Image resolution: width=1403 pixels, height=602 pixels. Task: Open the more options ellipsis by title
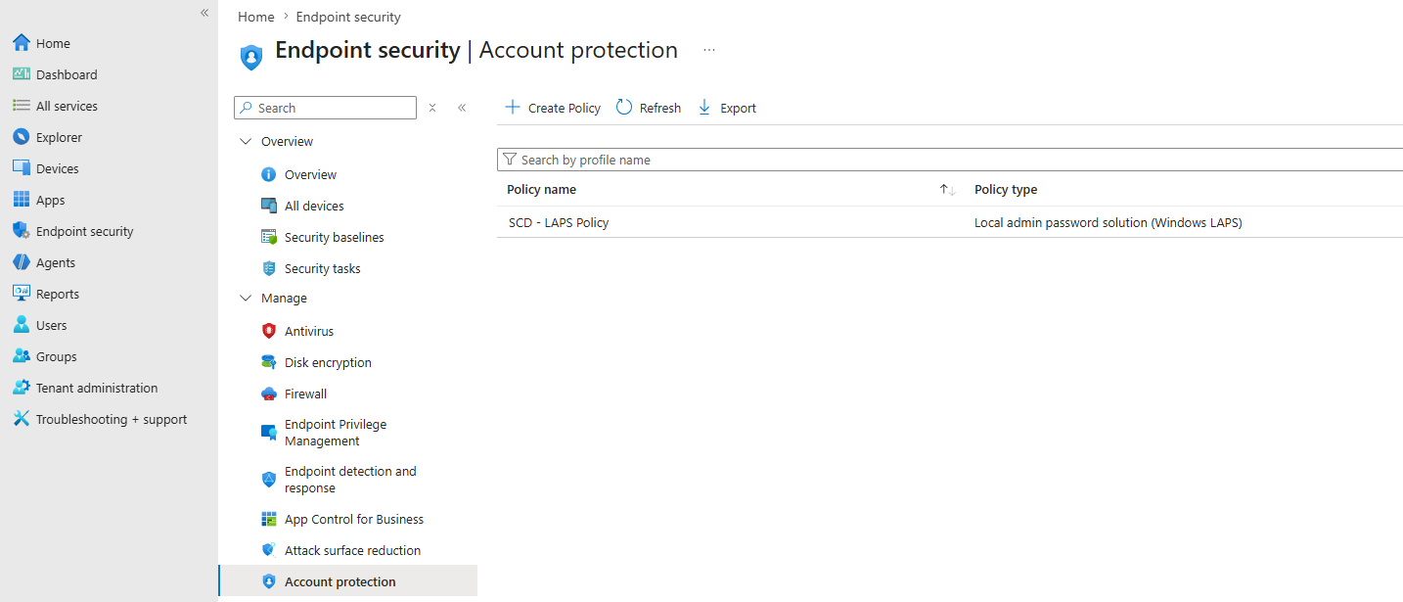[709, 50]
